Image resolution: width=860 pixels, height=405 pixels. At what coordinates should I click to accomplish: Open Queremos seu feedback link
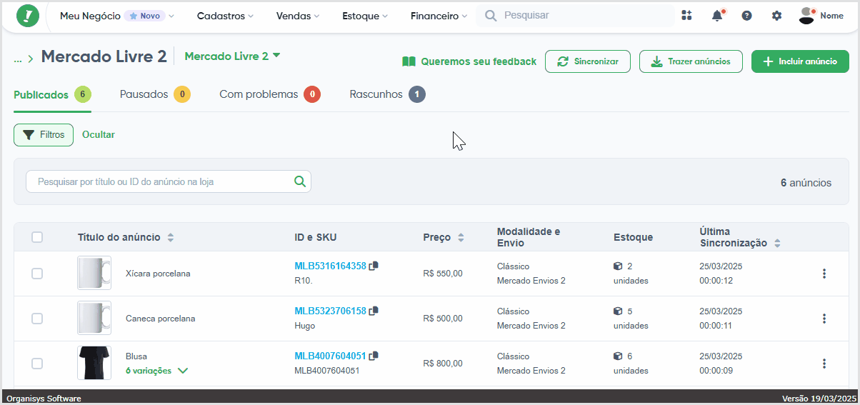[x=469, y=61]
